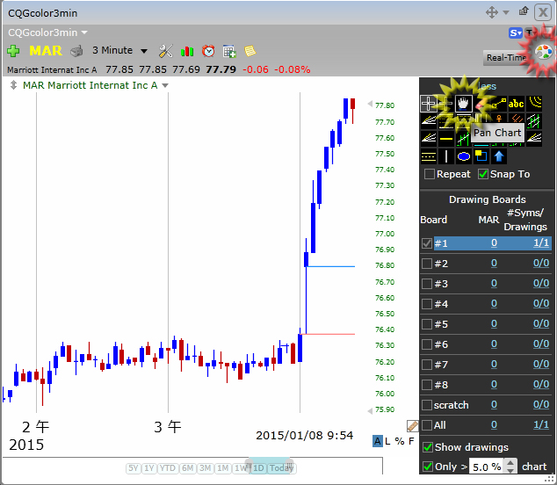This screenshot has height=485, width=557.
Task: Select the blue ellipse drawing tool
Action: pyautogui.click(x=464, y=156)
